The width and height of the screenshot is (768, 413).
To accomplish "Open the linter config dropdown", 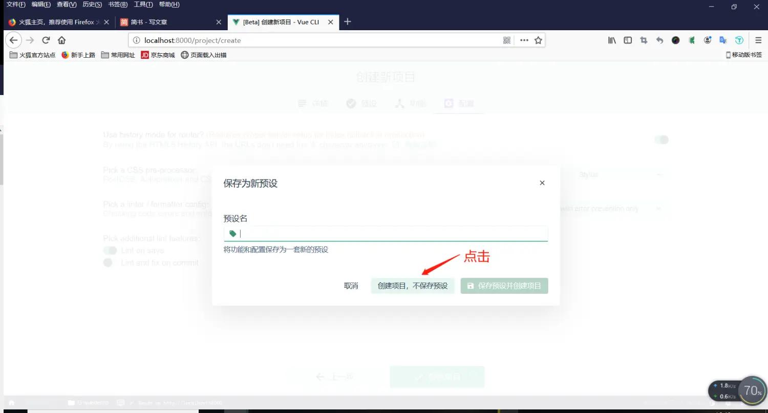I will pos(612,209).
